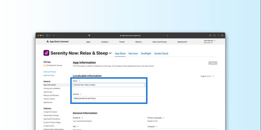Click help icon next to Primary Language
Screen dimensions: 261x130
[x=163, y=118]
